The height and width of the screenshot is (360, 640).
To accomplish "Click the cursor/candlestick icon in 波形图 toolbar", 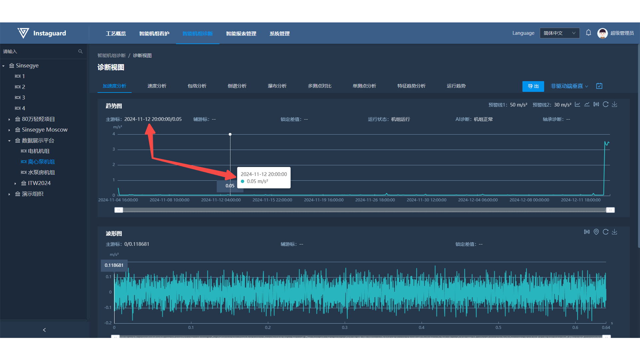I will pyautogui.click(x=587, y=232).
